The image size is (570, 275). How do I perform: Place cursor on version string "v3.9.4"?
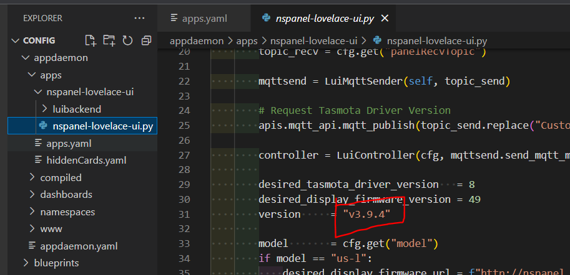(x=366, y=213)
